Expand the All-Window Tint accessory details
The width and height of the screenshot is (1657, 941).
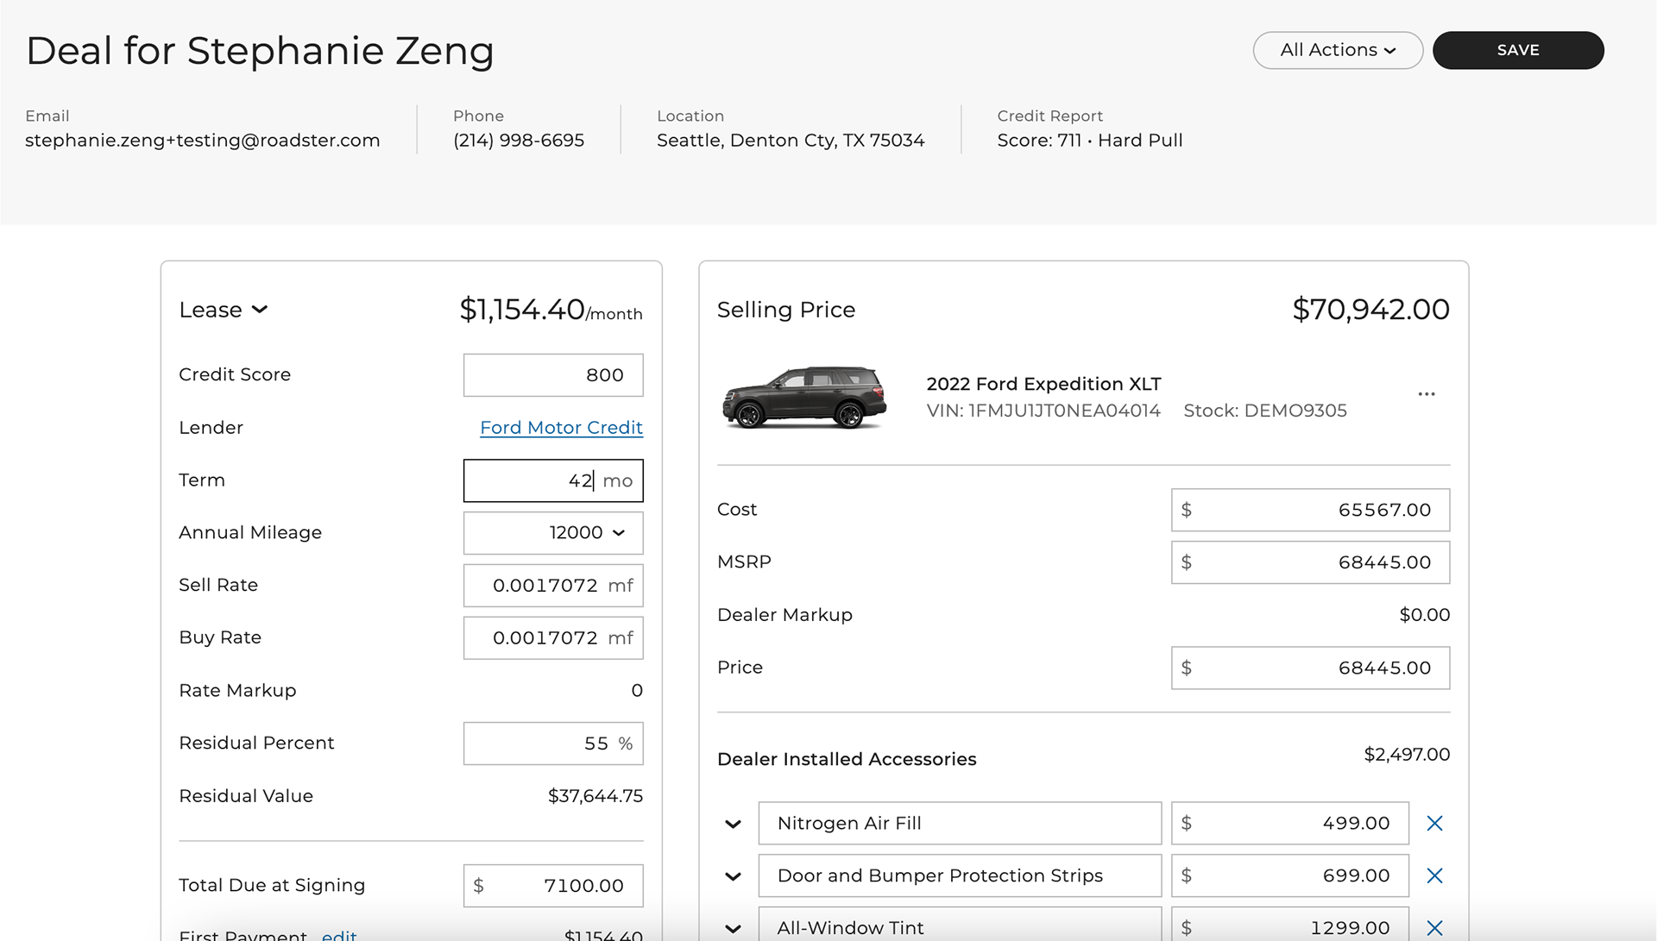[x=733, y=928]
